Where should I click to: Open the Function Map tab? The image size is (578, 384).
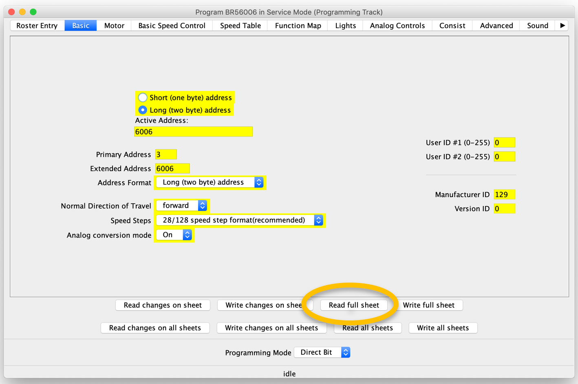[x=298, y=25]
